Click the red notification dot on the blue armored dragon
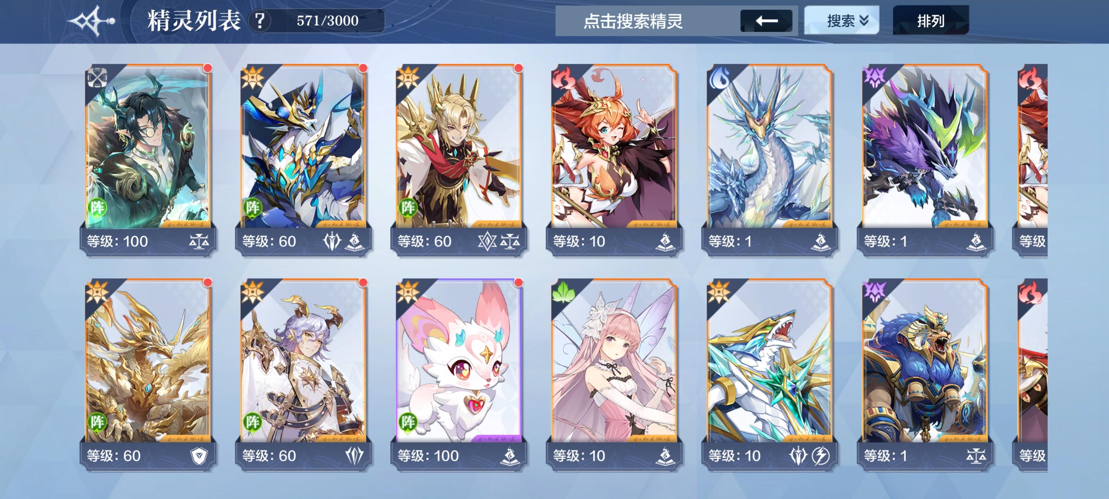The width and height of the screenshot is (1109, 499). point(363,68)
